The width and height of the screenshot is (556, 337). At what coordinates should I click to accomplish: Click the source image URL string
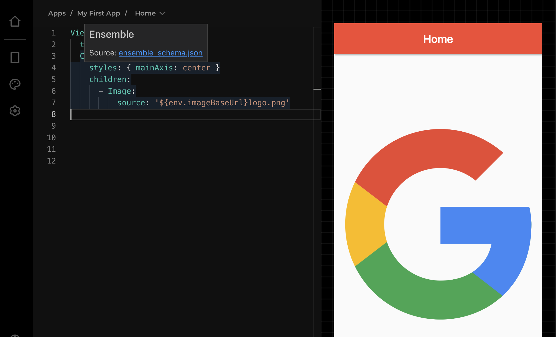222,103
